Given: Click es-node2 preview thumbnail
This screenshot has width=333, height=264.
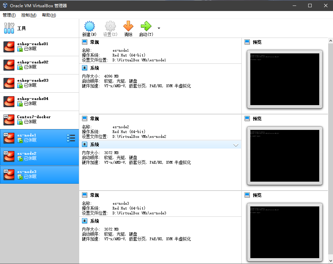Looking at the screenshot, I should (x=284, y=156).
